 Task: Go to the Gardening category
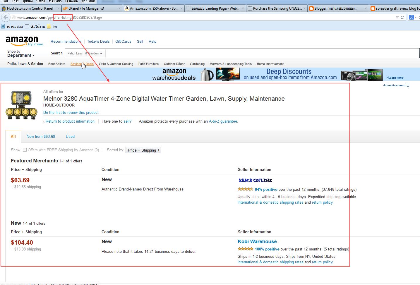click(197, 64)
